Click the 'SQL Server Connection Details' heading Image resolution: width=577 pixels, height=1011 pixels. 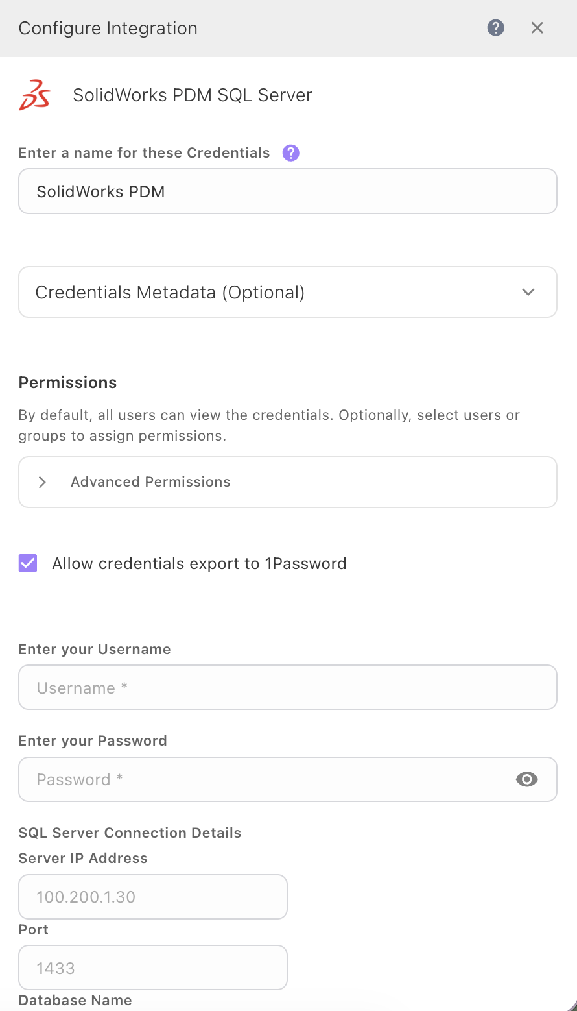click(130, 833)
